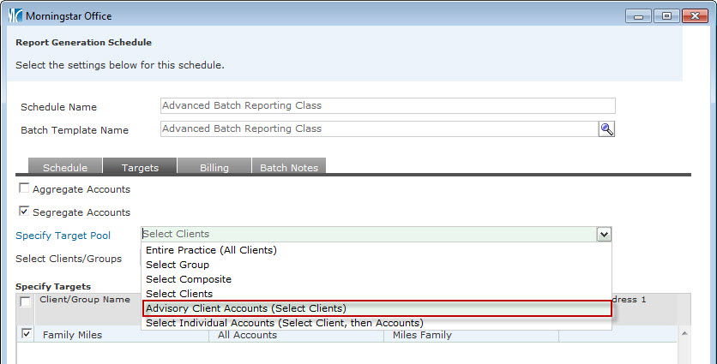The width and height of the screenshot is (717, 364).
Task: Uncheck the Family Miles row checkbox
Action: click(27, 334)
